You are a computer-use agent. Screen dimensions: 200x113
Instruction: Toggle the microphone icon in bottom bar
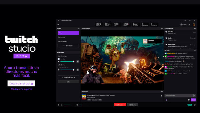pos(62,105)
